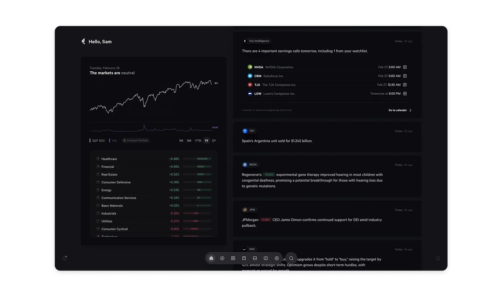Click the Lowe's logo icon
This screenshot has width=503, height=296.
pyautogui.click(x=250, y=94)
